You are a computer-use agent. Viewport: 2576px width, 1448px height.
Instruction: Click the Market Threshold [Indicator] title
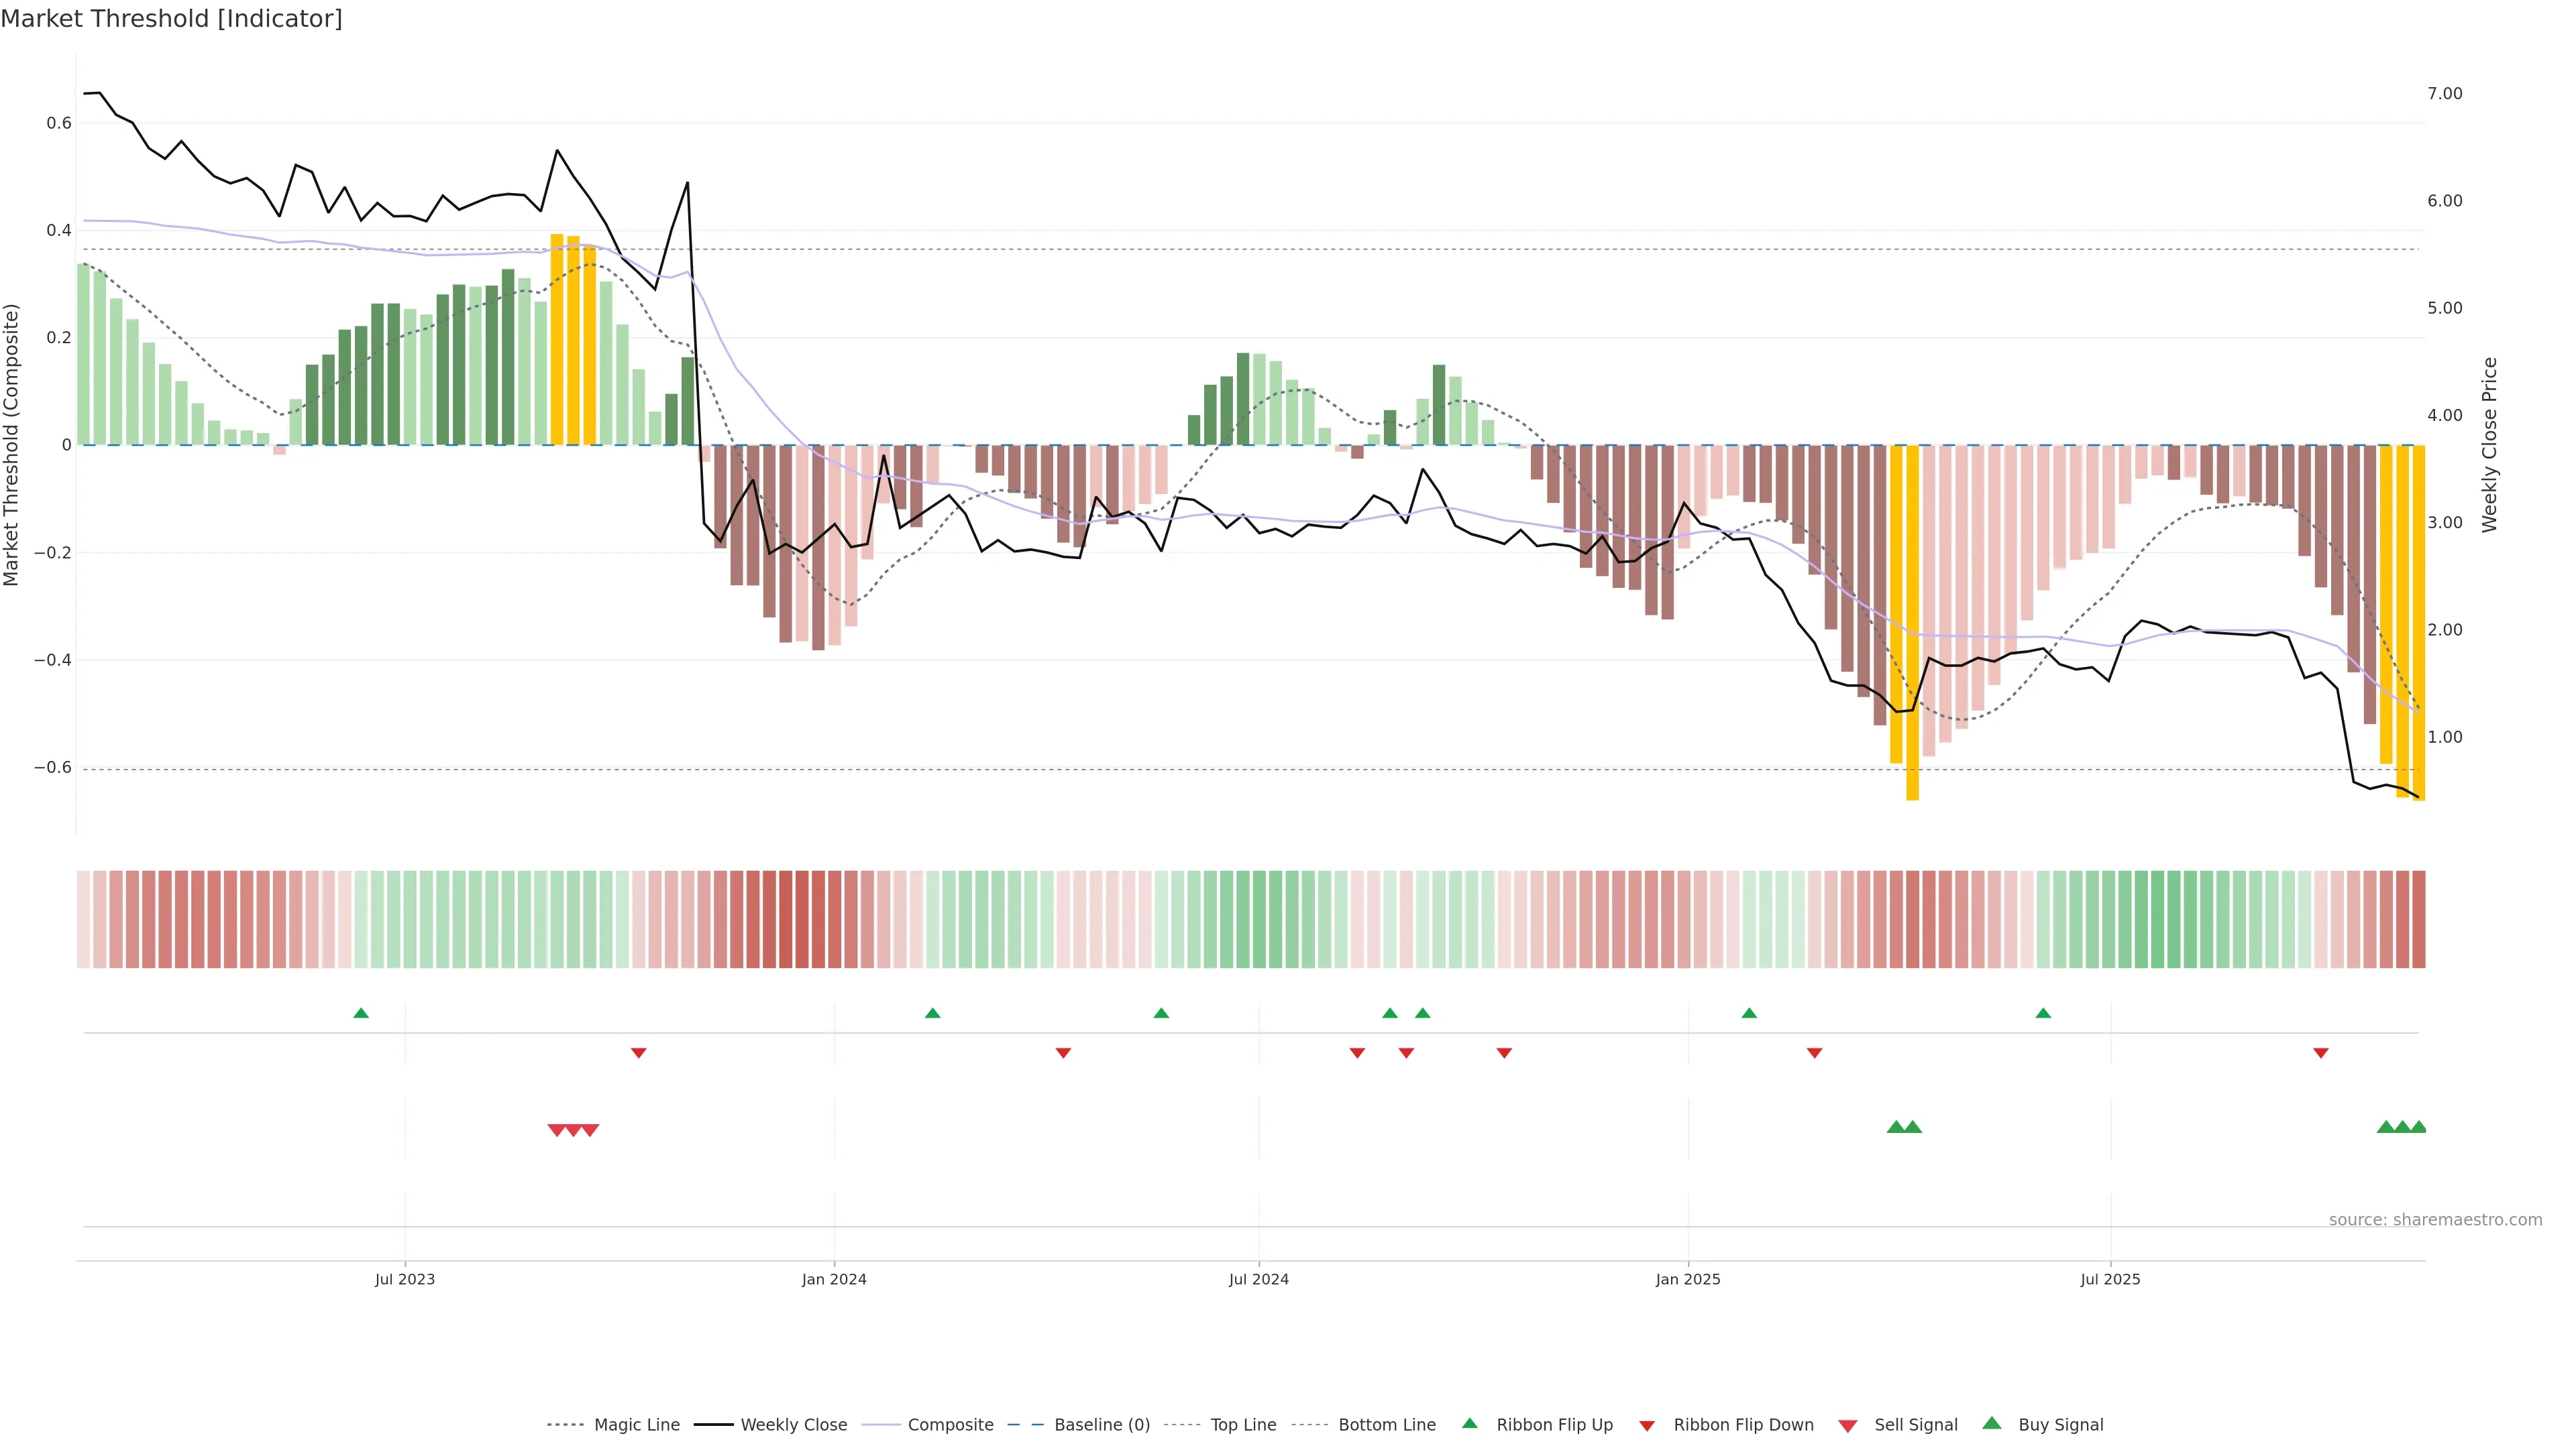171,19
